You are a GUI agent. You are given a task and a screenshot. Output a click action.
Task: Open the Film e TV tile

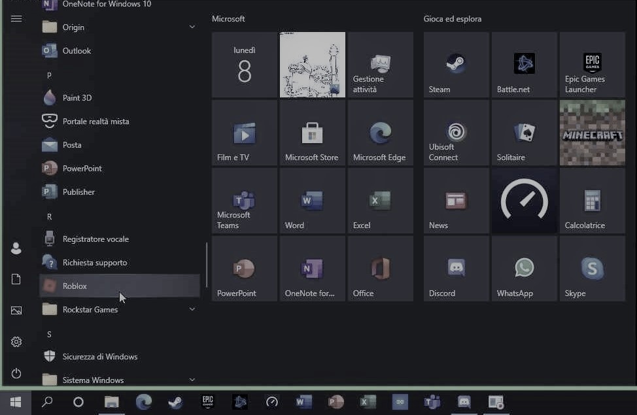point(245,133)
